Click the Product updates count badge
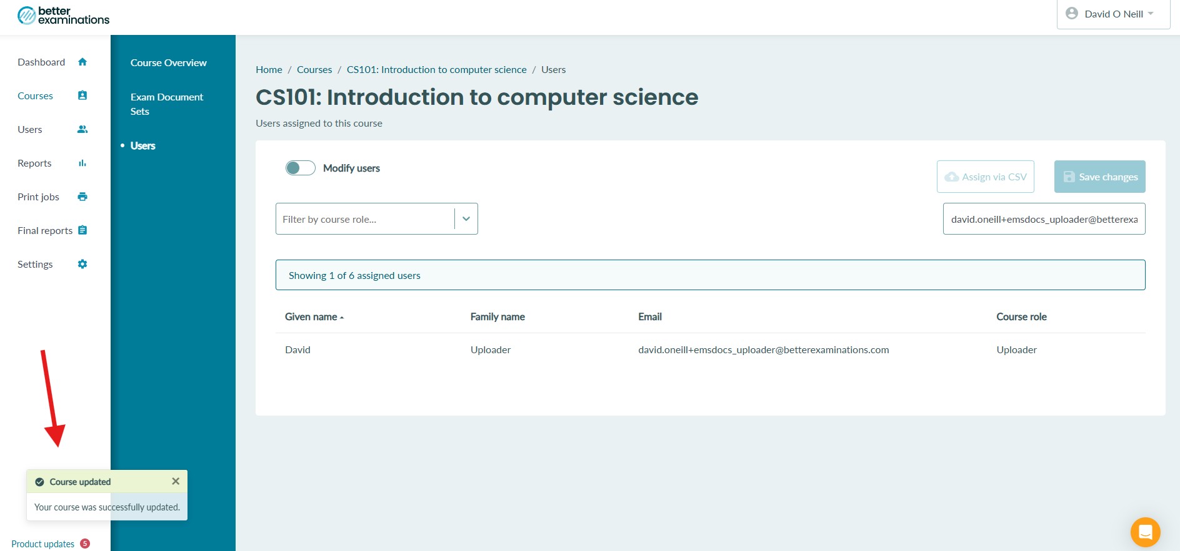Image resolution: width=1180 pixels, height=551 pixels. (x=85, y=544)
